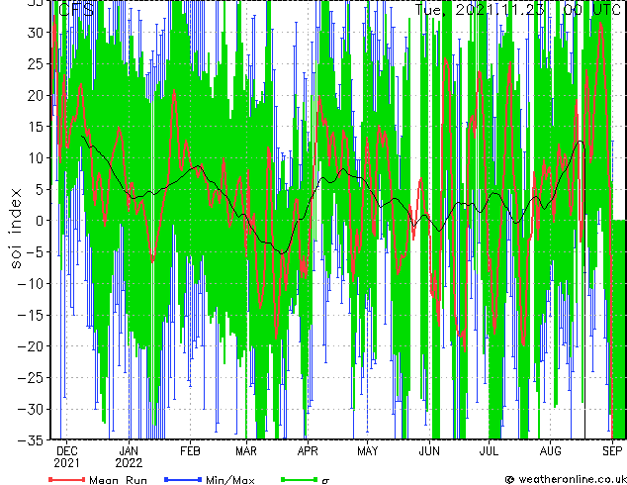The image size is (627, 485).
Task: Click the y-axis value '-30'
Action: (x=31, y=409)
